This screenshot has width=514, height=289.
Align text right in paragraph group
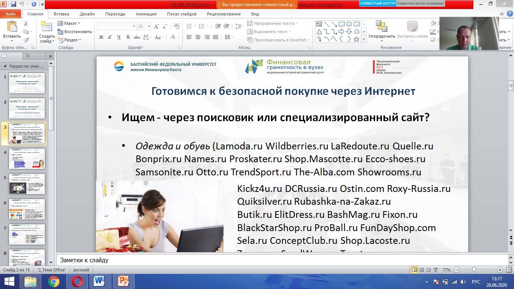(207, 37)
